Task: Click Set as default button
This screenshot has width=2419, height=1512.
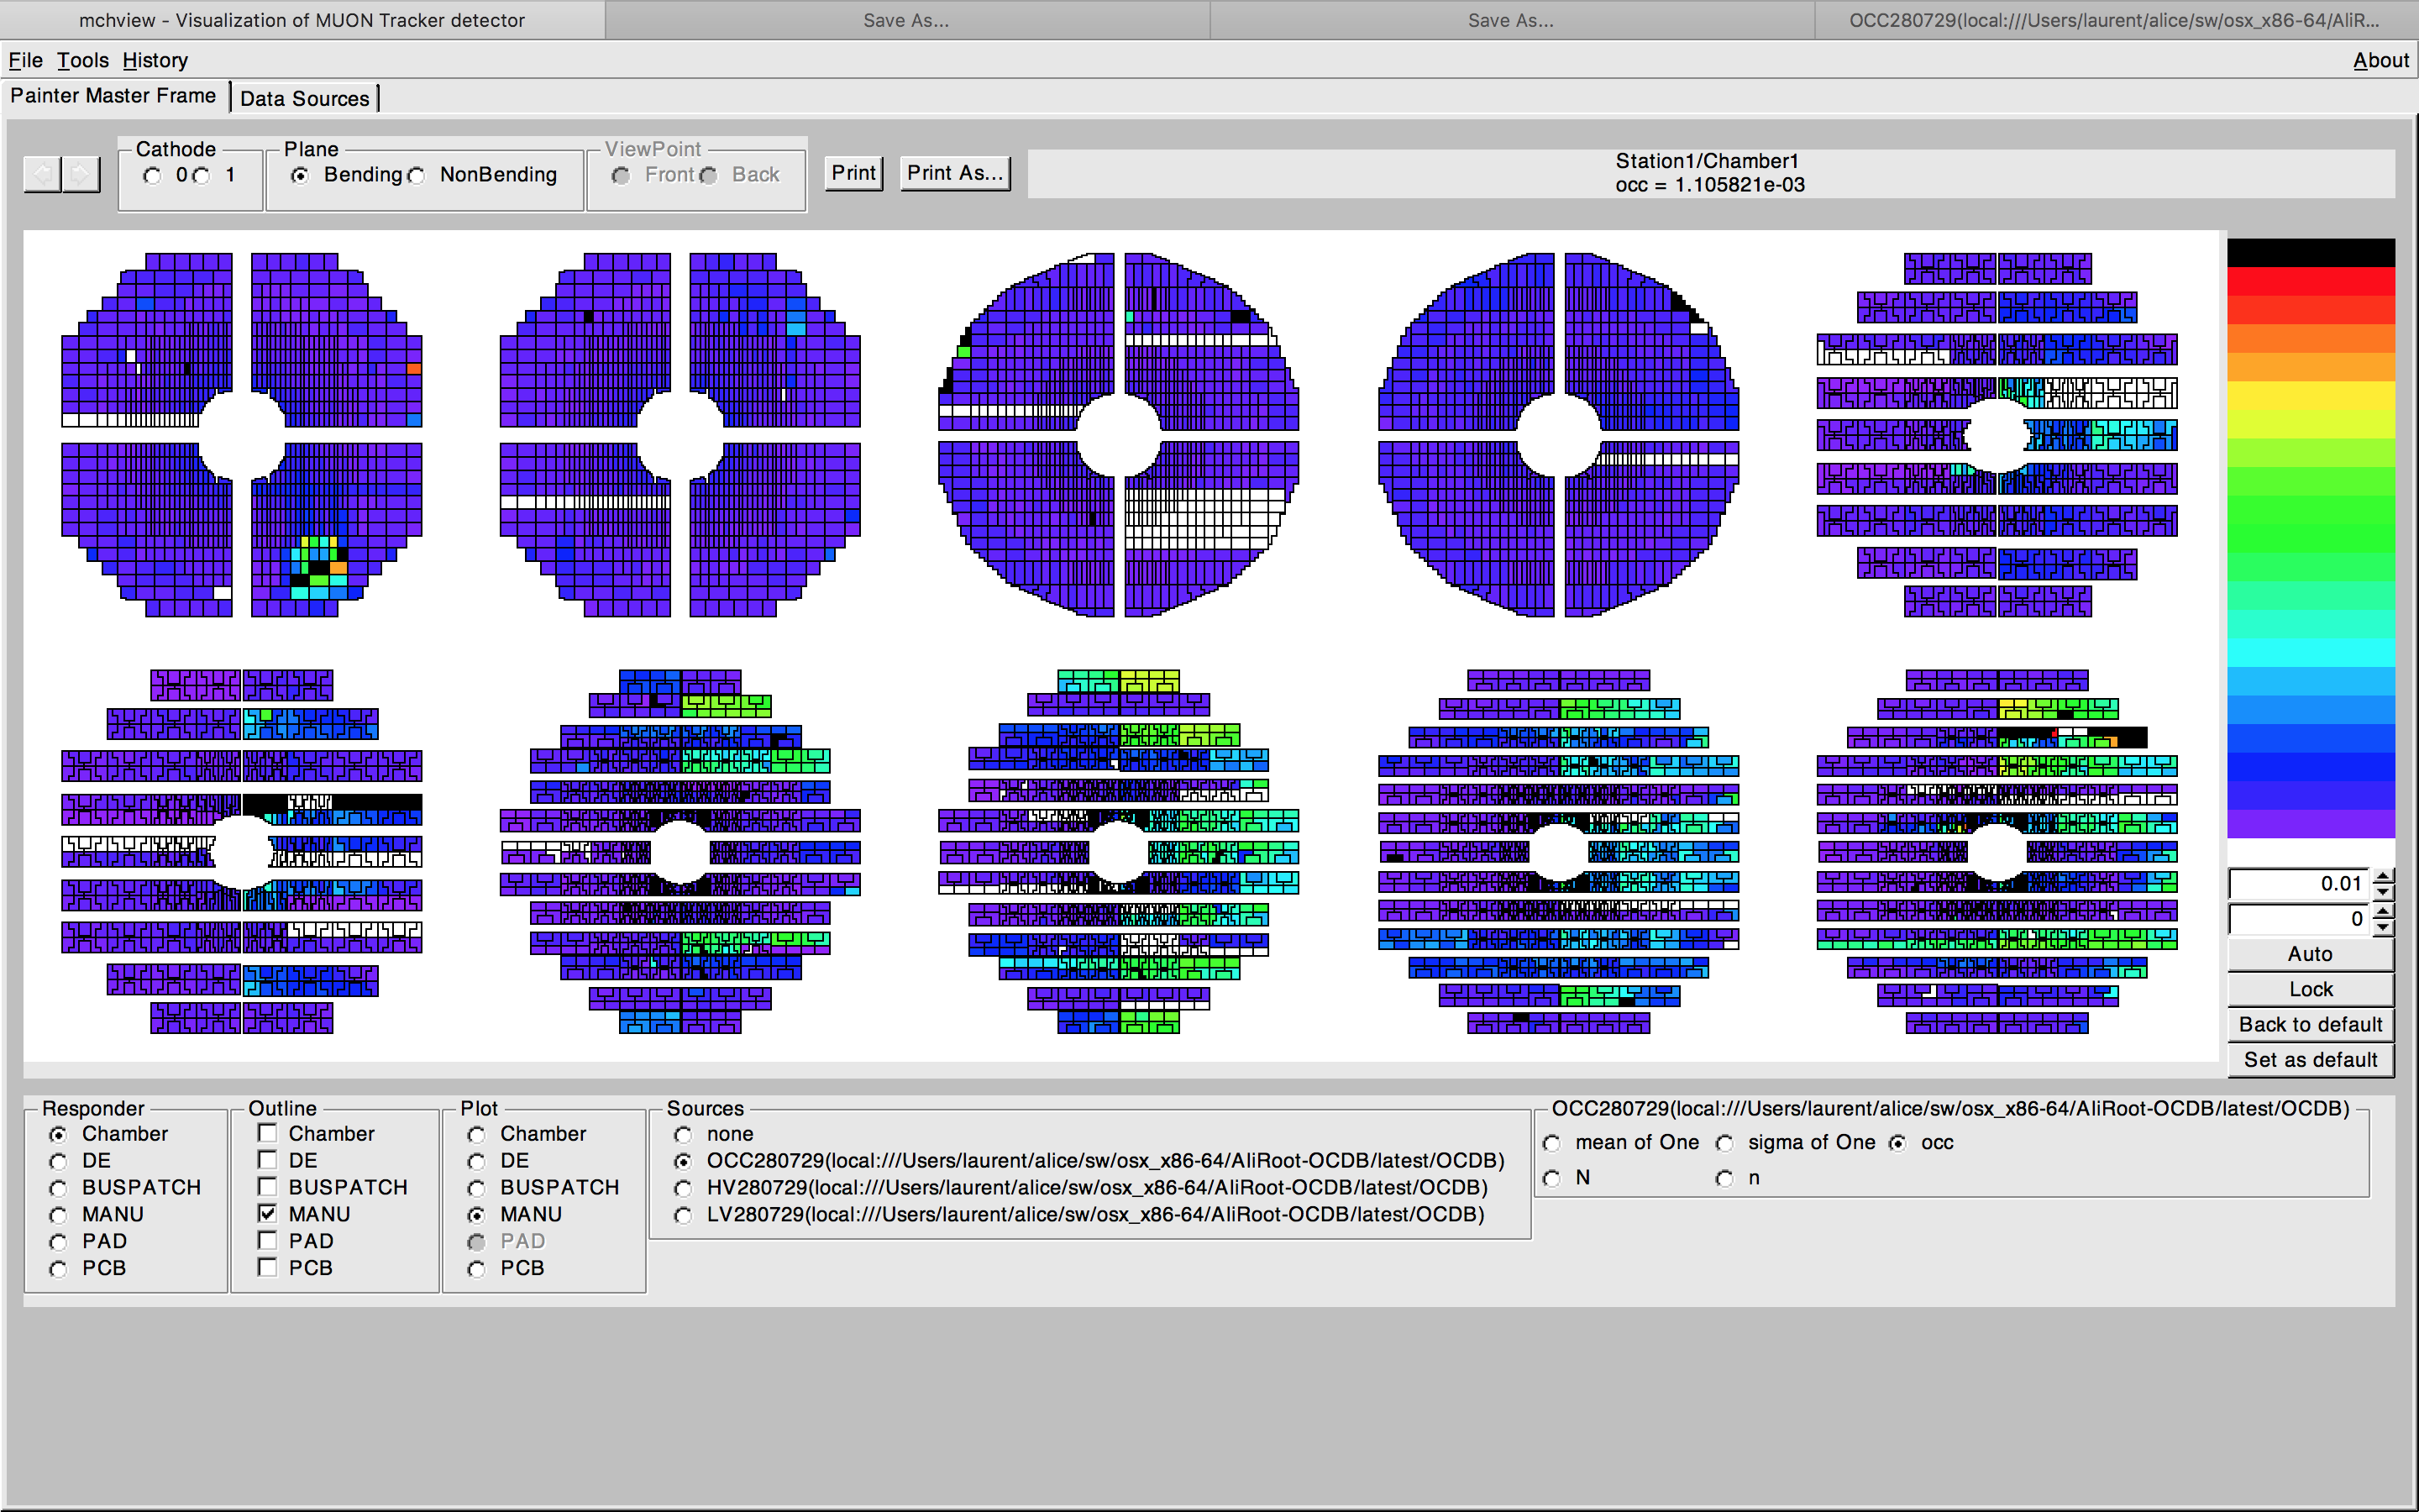Action: pyautogui.click(x=2310, y=1059)
